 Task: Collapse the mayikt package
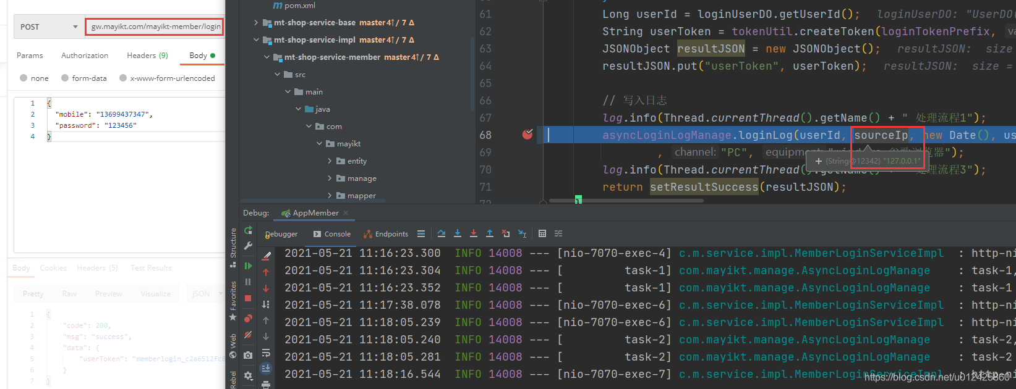click(x=320, y=144)
